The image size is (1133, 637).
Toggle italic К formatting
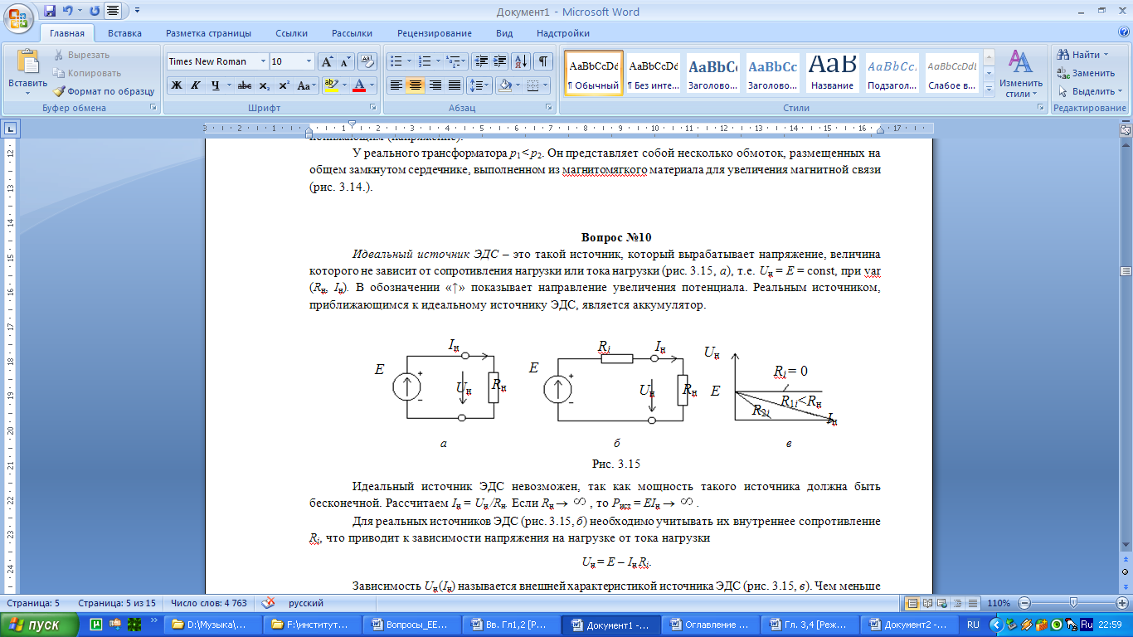pyautogui.click(x=196, y=85)
